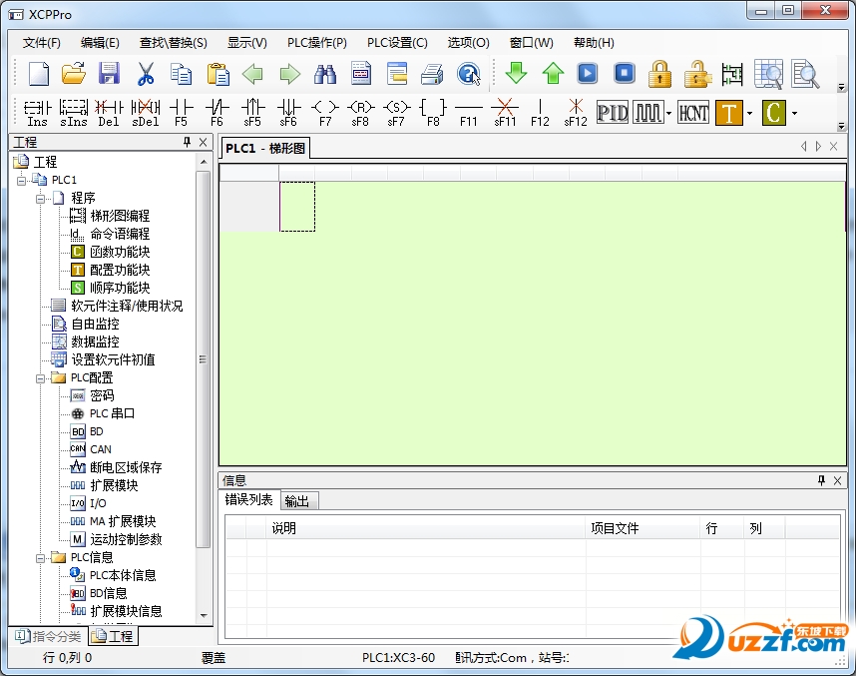Viewport: 856px width, 676px height.
Task: Select 命令语编程 in the project tree
Action: (120, 234)
